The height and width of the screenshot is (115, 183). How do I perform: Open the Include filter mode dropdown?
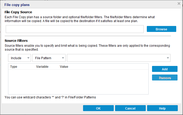point(20,58)
